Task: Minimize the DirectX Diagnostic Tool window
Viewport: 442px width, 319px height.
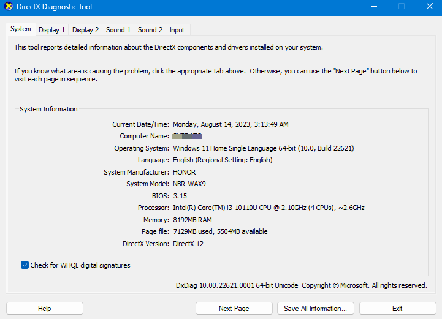Action: [x=374, y=7]
